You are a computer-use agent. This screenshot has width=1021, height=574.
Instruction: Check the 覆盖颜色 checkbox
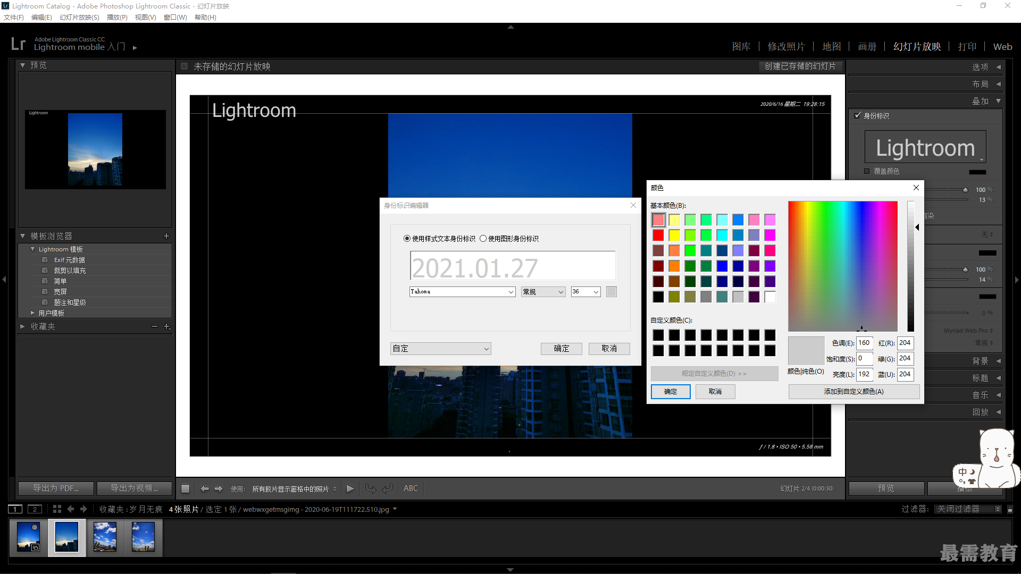[867, 171]
